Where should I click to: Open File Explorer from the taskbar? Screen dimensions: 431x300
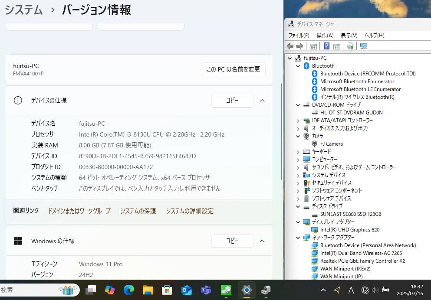(148, 290)
